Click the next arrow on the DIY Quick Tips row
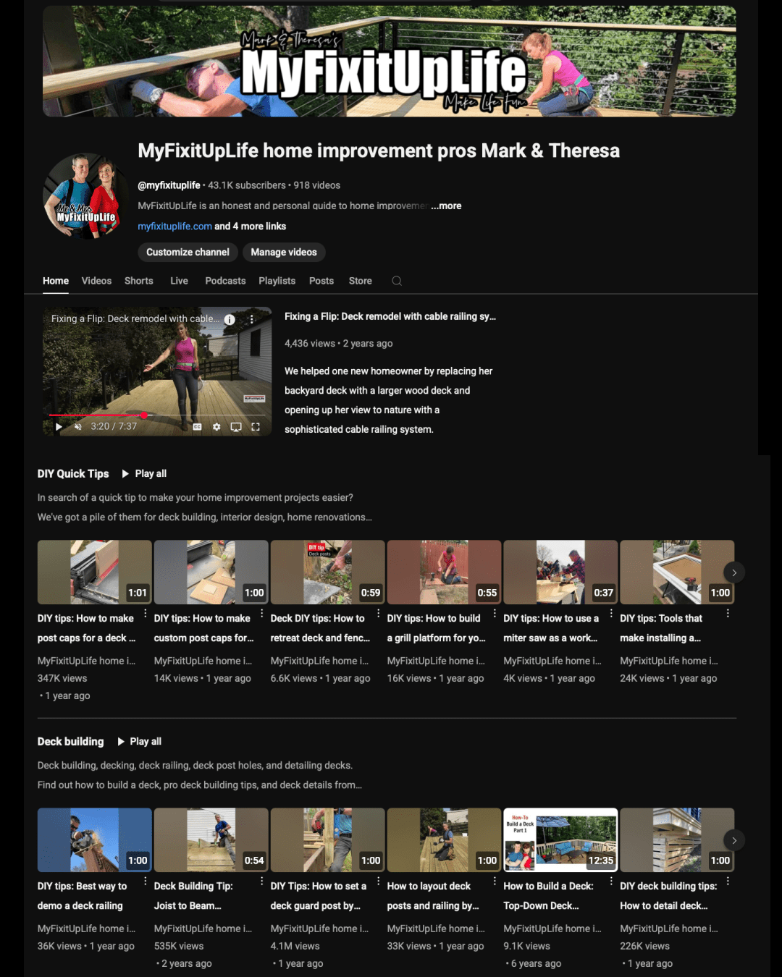782x977 pixels. pos(733,572)
